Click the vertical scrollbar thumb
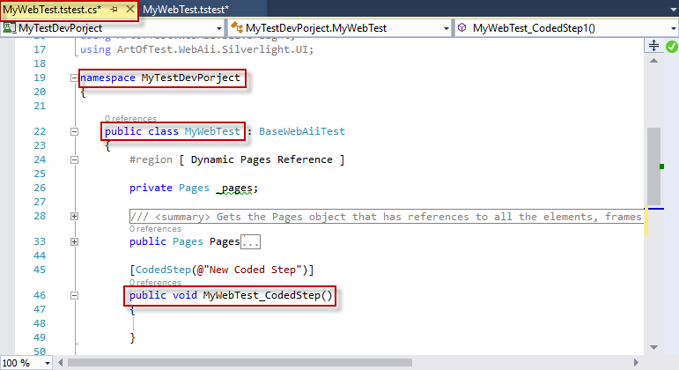 pos(653,166)
